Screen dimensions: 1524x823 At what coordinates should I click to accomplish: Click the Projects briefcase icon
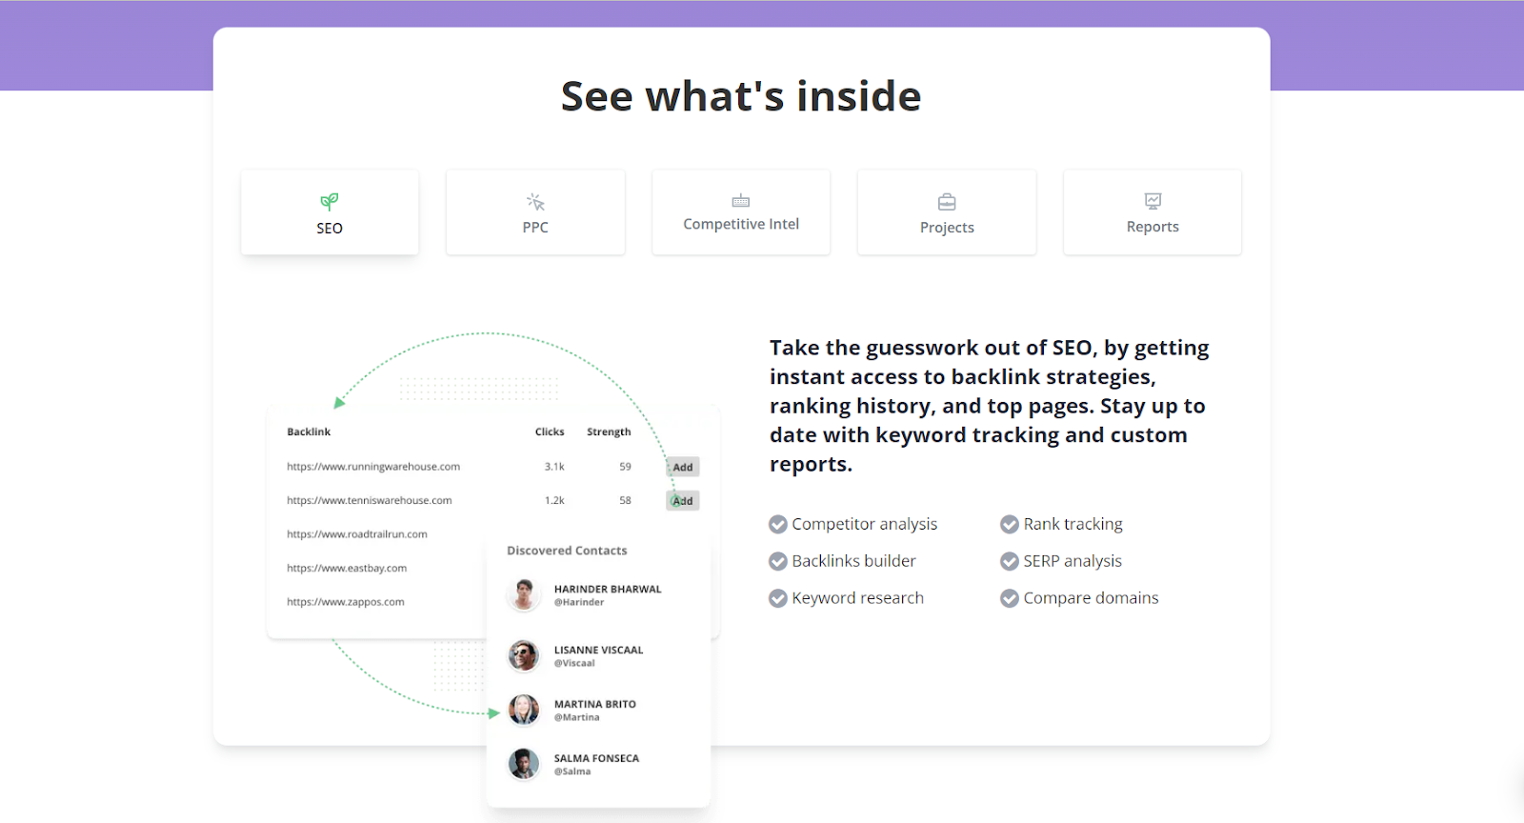point(947,202)
